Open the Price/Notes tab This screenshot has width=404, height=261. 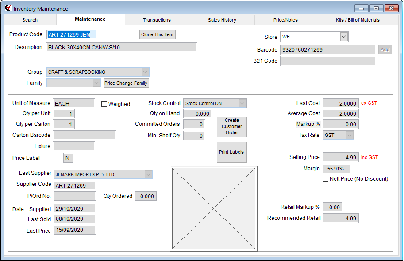(x=285, y=20)
